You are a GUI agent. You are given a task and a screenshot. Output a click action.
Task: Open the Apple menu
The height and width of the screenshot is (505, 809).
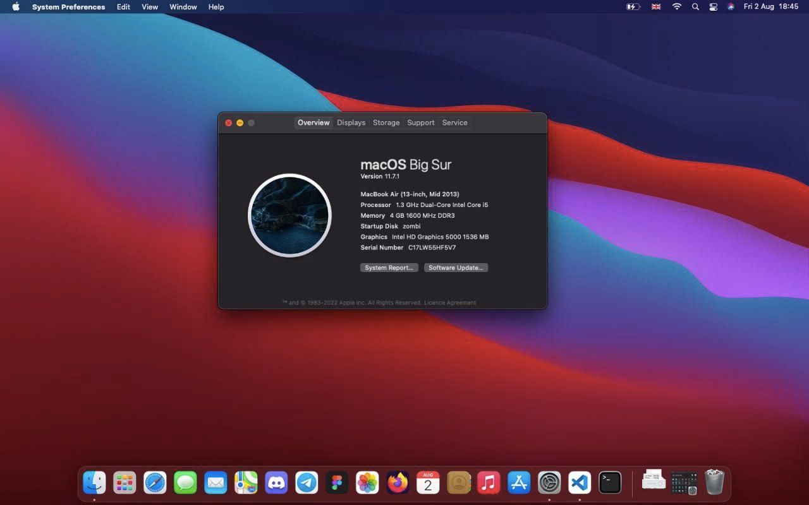tap(16, 7)
